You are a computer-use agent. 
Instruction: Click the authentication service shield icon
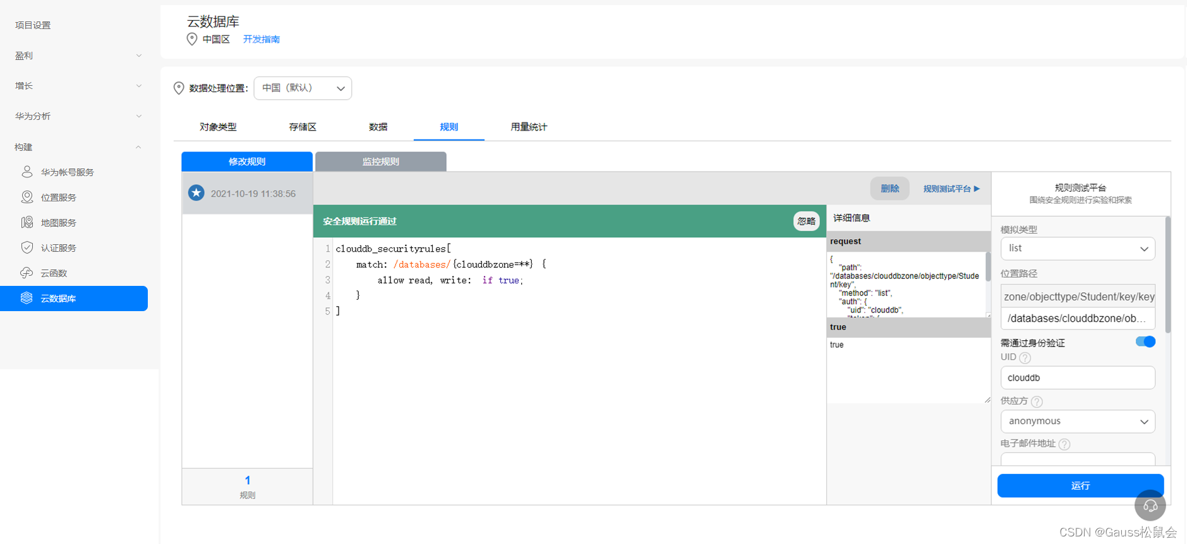[27, 247]
